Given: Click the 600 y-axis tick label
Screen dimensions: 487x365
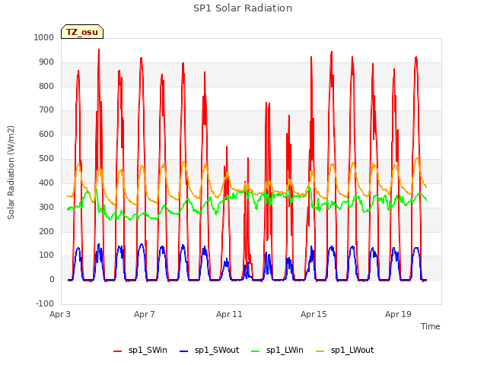Looking at the screenshot, I should click(x=46, y=134).
